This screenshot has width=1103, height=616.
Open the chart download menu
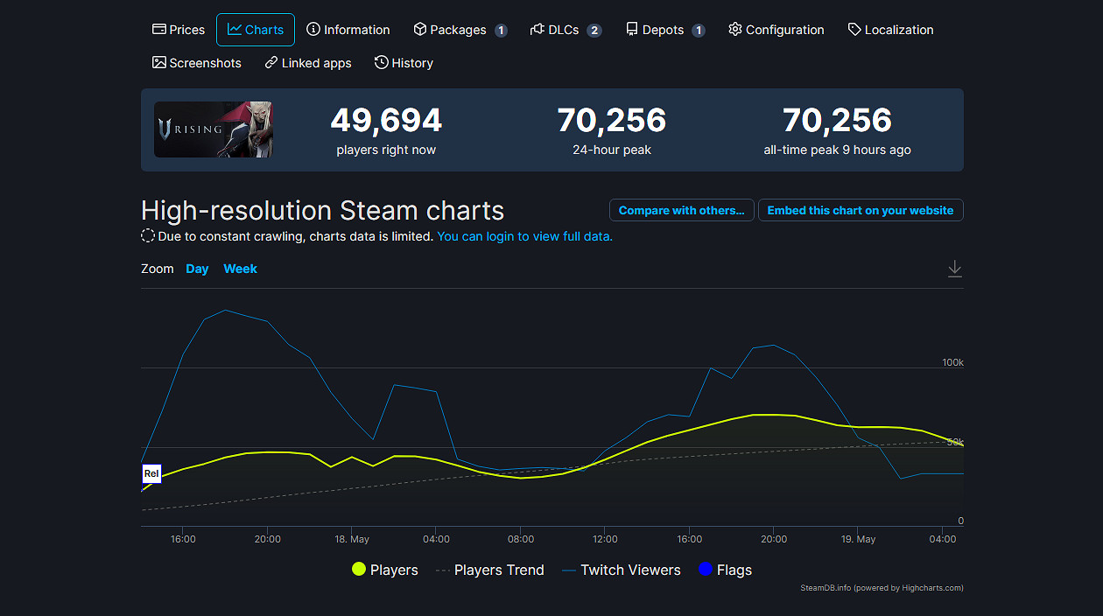(x=954, y=269)
